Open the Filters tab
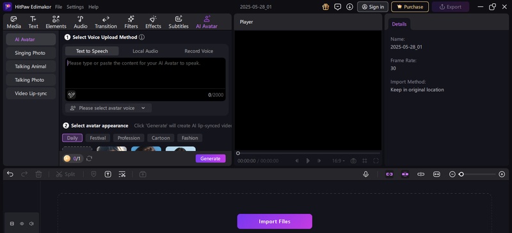This screenshot has height=233, width=512. pyautogui.click(x=131, y=22)
